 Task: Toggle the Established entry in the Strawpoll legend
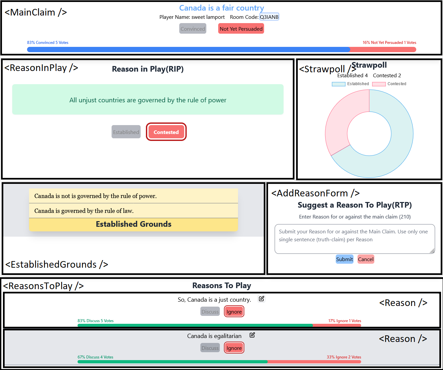click(351, 84)
